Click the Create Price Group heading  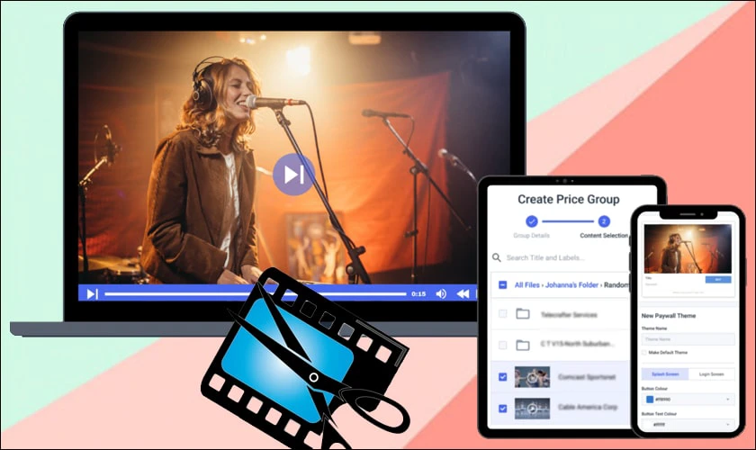click(569, 199)
